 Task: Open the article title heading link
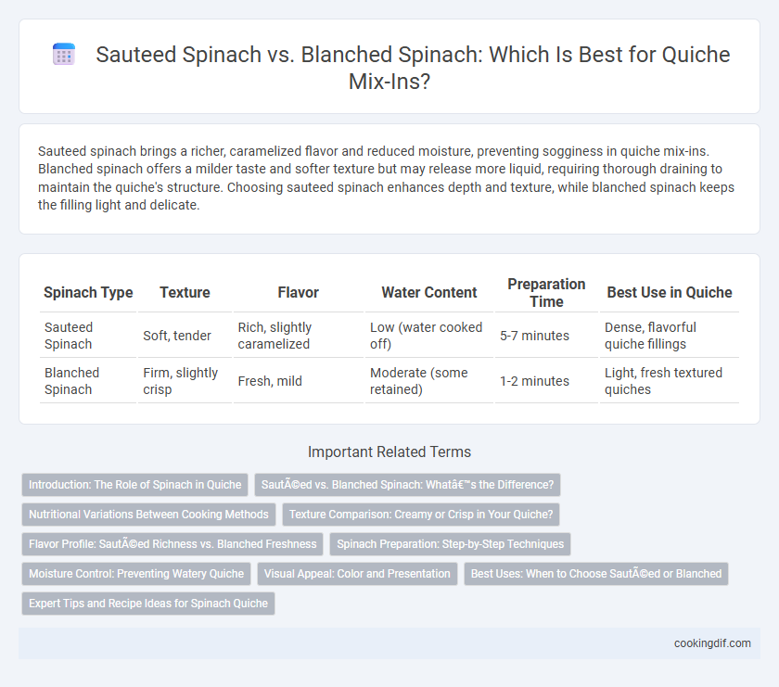413,68
